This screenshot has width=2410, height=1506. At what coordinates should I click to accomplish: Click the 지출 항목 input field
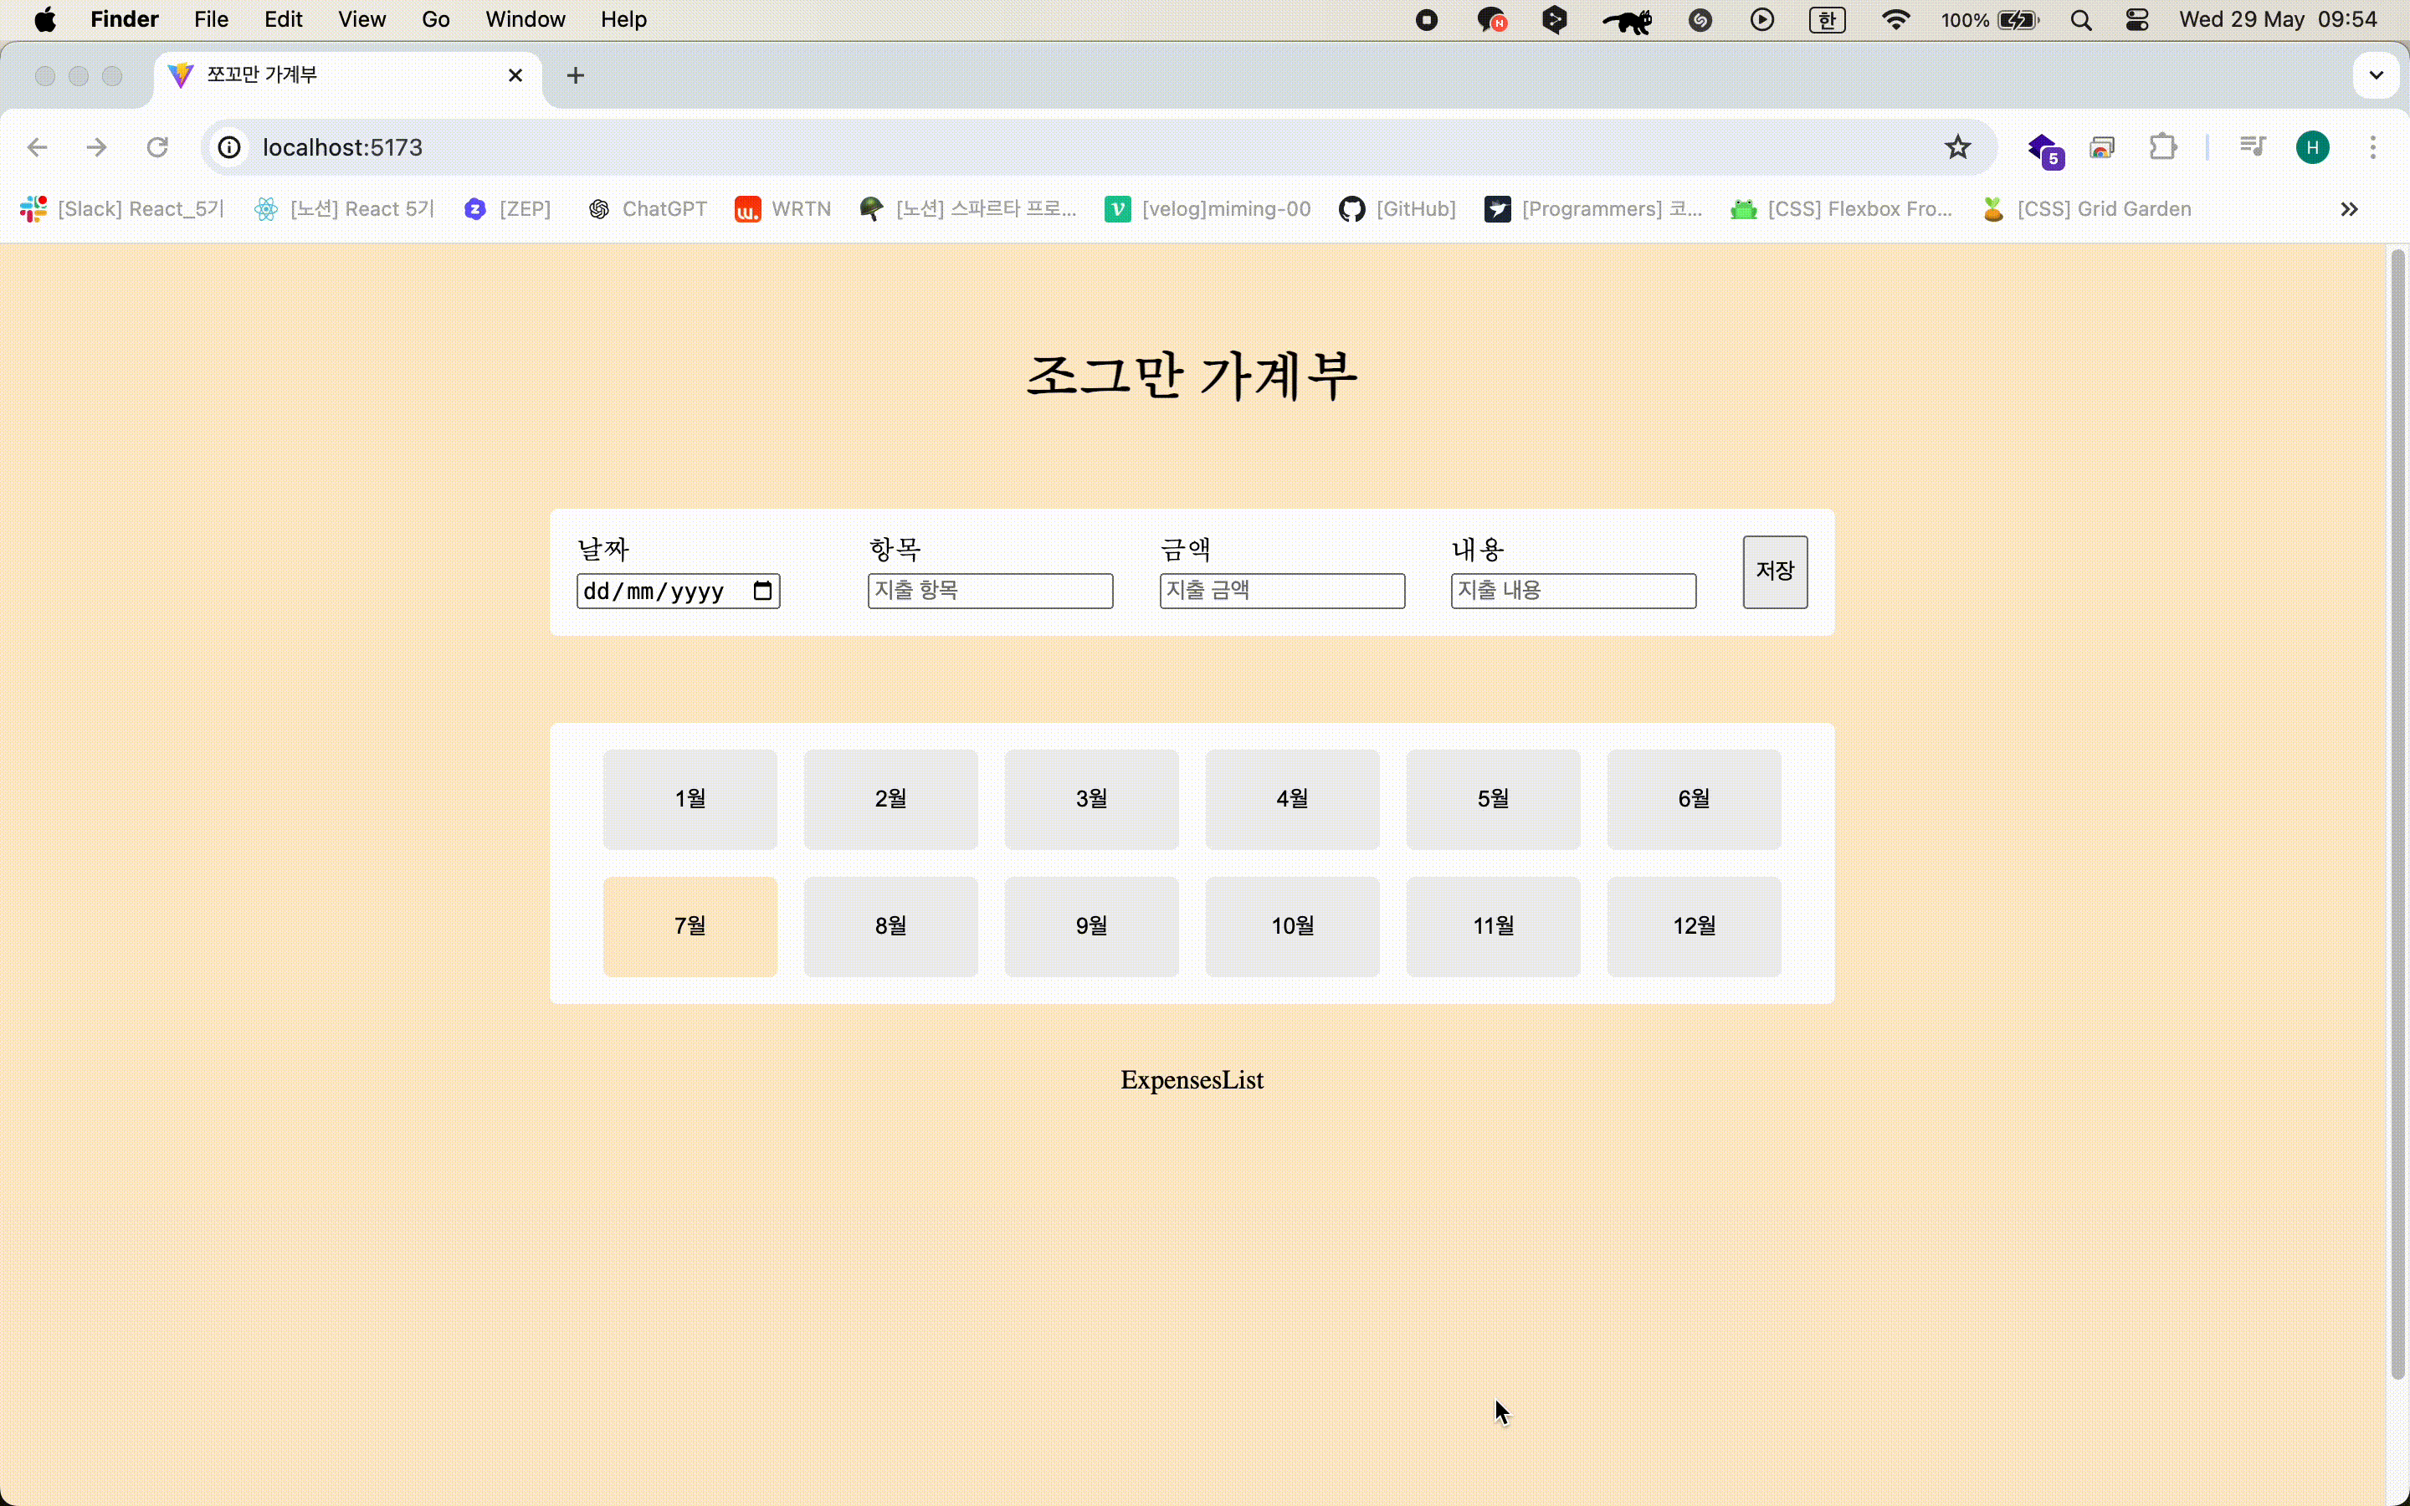990,590
